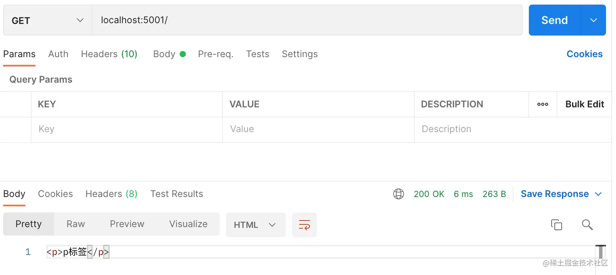Viewport: 616px width, 275px height.
Task: Copy the response body to clipboard
Action: coord(556,224)
